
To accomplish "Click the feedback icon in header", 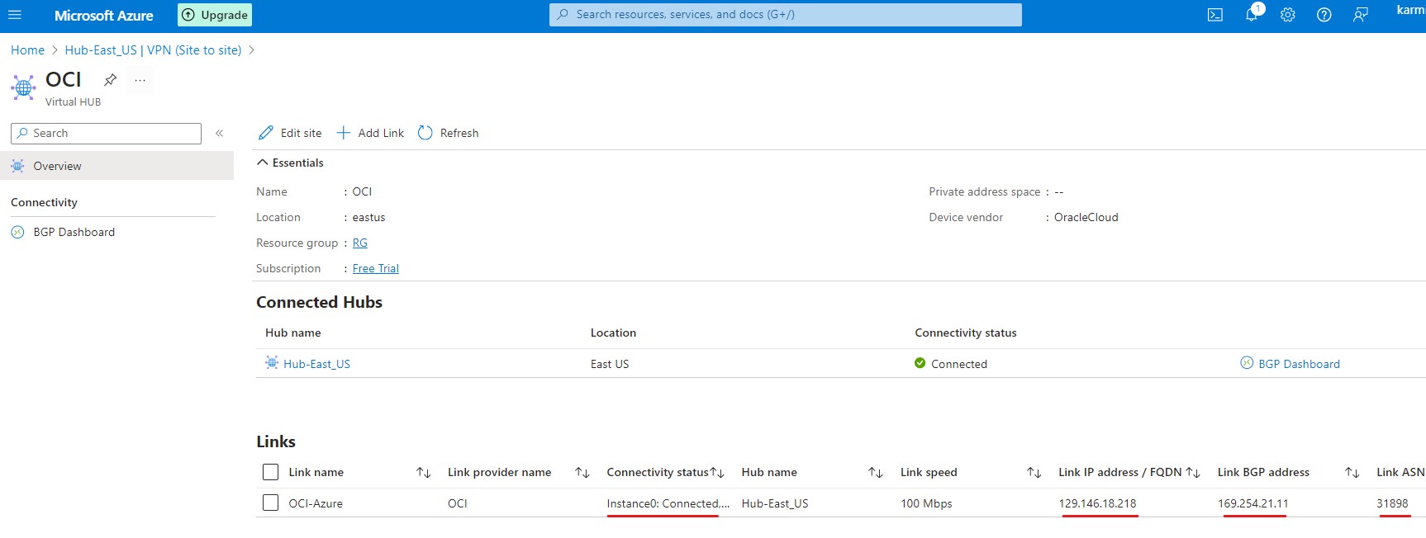I will [x=1360, y=15].
